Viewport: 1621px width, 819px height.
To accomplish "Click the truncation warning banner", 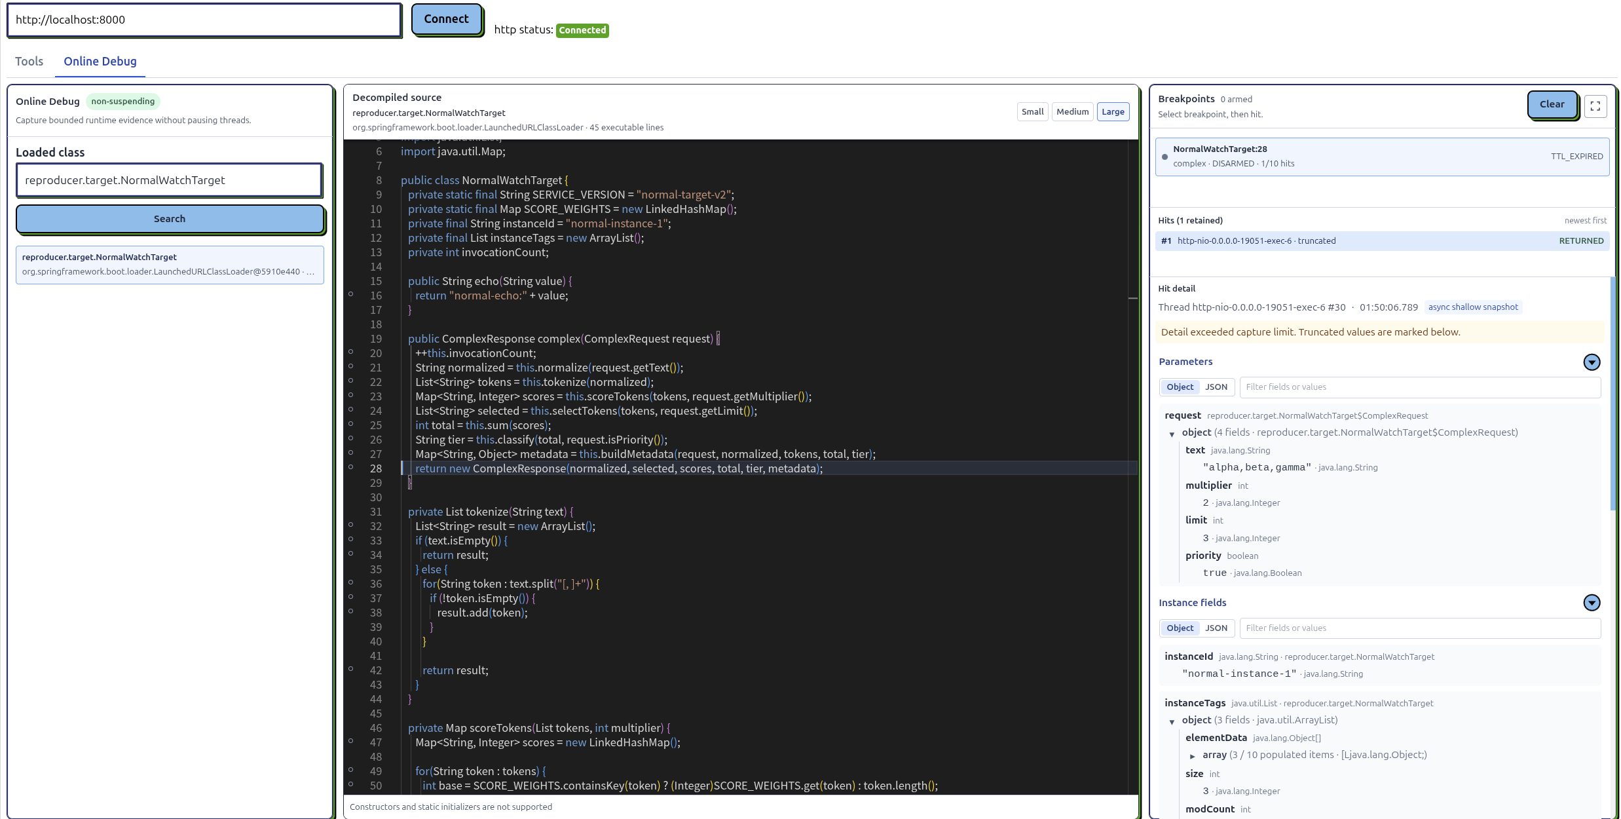I will click(x=1381, y=332).
